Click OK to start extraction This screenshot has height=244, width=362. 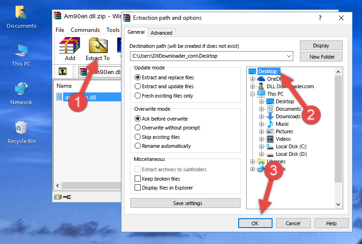pyautogui.click(x=255, y=223)
